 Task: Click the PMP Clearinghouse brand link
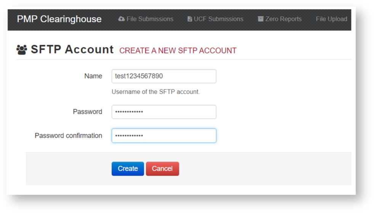59,19
